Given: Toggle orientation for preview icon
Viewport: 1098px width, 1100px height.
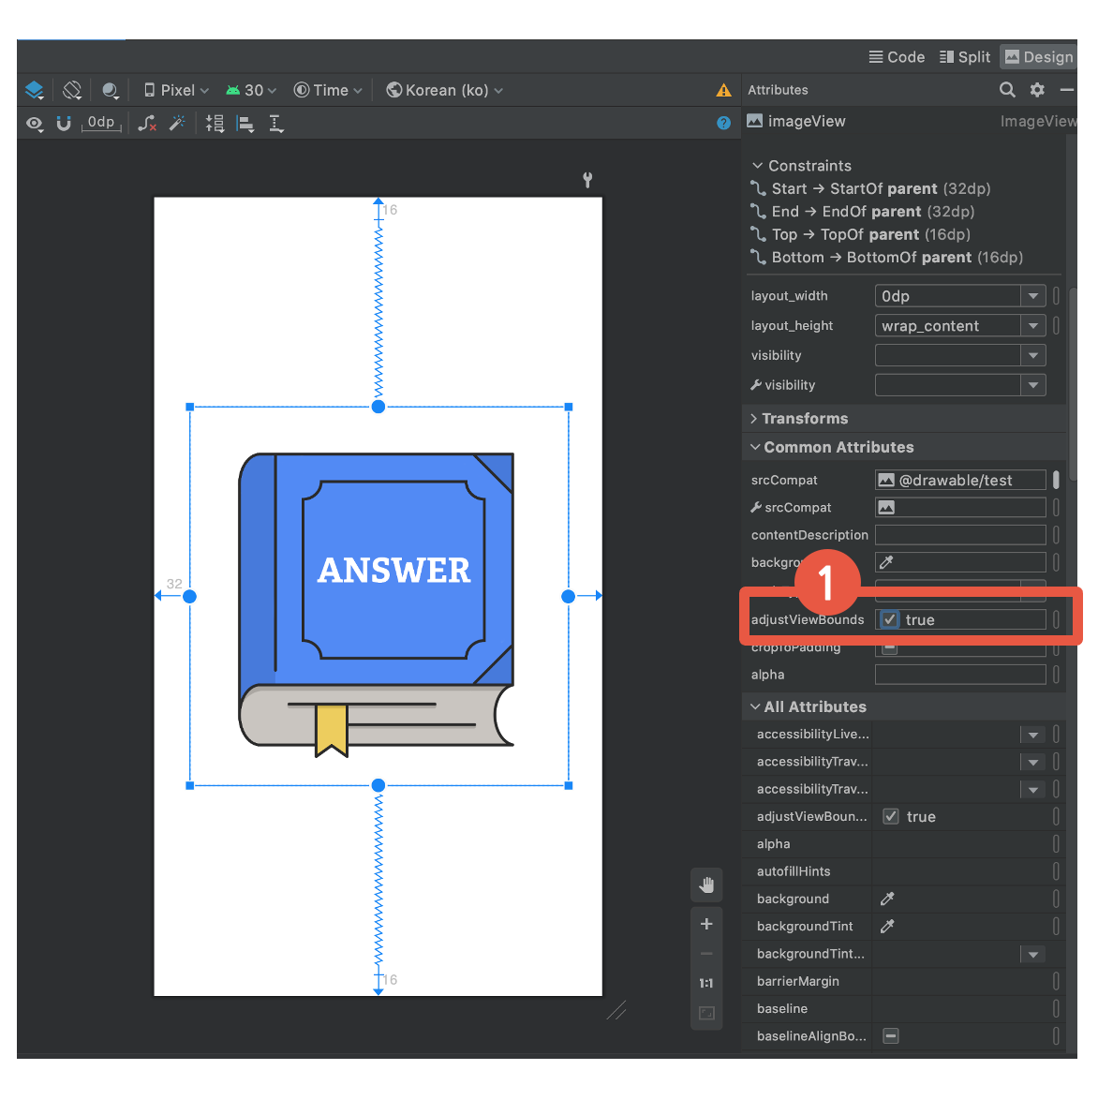Looking at the screenshot, I should (x=71, y=90).
